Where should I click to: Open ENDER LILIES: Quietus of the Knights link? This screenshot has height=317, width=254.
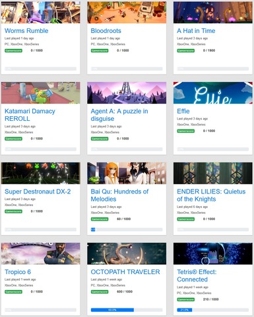pos(211,195)
